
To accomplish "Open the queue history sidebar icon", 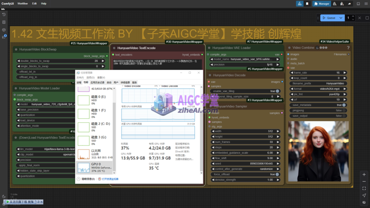I will 4,14.
